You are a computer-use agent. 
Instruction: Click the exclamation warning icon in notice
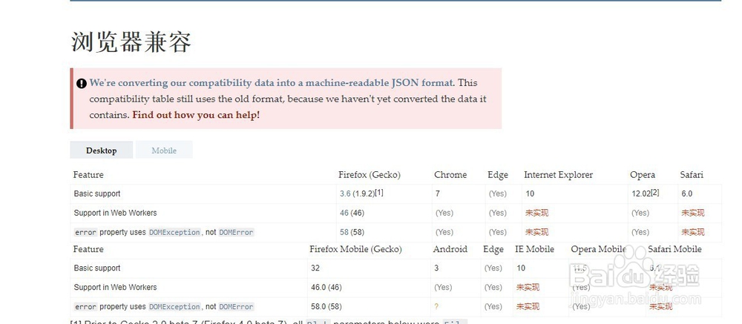pos(82,83)
